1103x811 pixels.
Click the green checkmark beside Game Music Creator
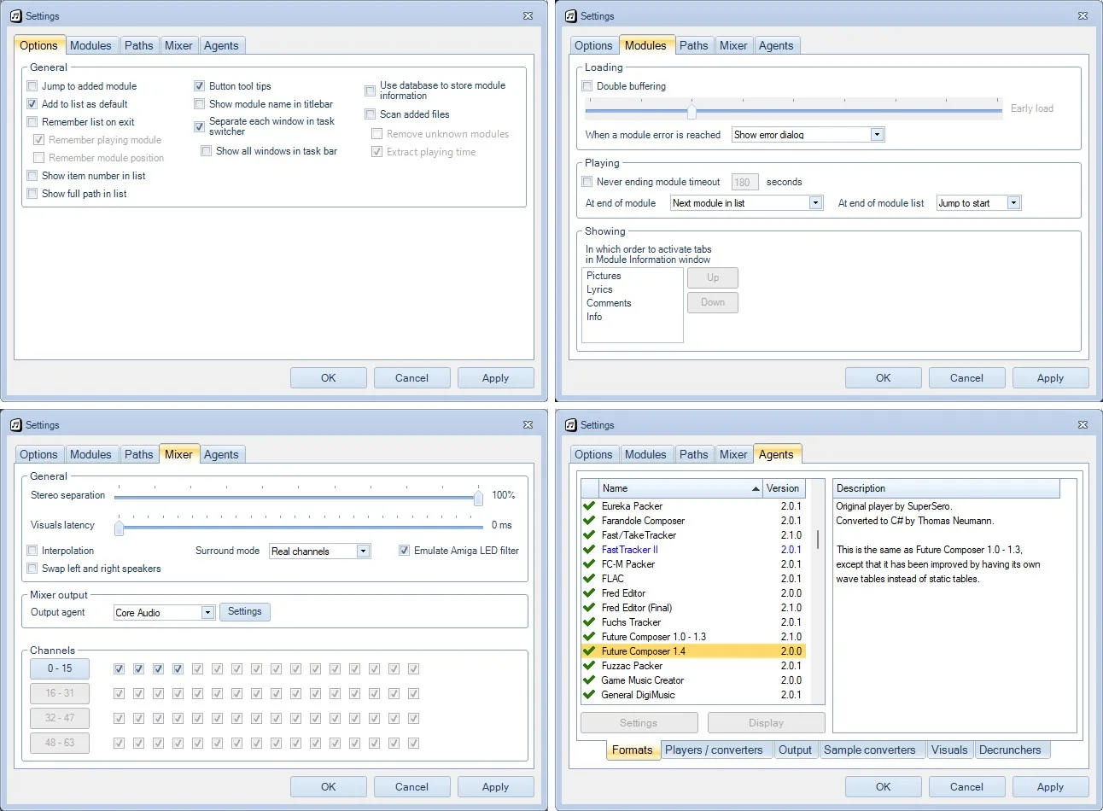[589, 680]
